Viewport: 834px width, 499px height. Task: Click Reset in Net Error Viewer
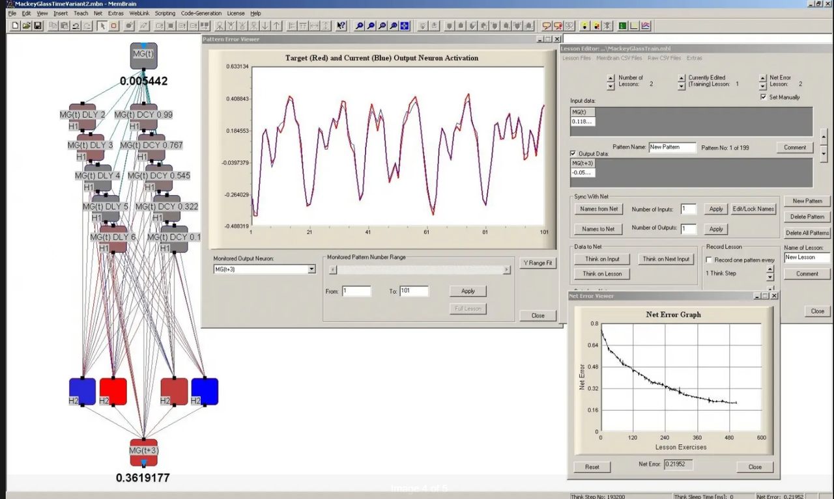coord(592,466)
